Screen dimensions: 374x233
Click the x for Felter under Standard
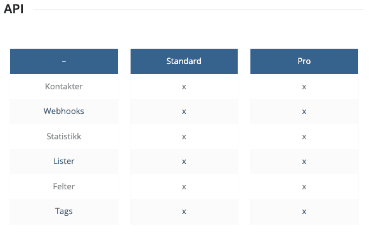pos(184,187)
